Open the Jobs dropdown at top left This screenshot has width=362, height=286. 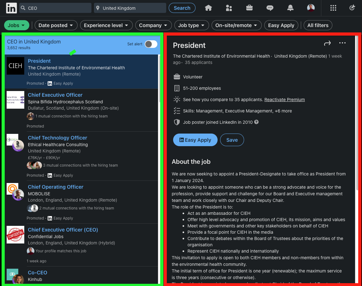click(16, 25)
